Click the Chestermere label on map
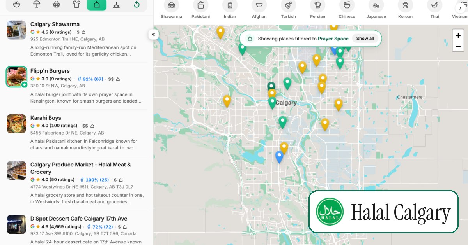The height and width of the screenshot is (245, 468). (x=409, y=97)
